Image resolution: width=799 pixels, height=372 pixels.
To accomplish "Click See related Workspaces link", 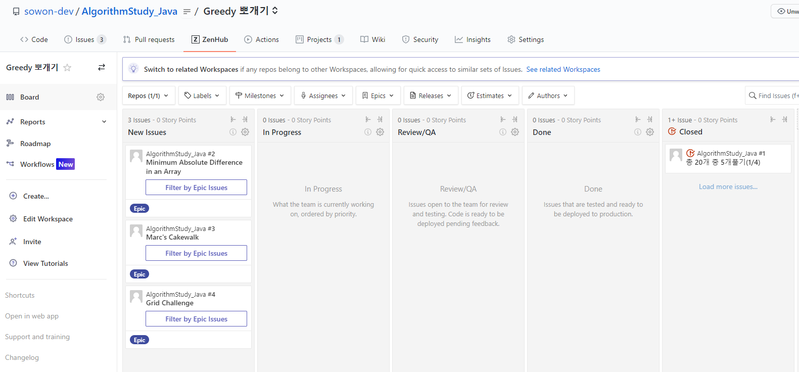I will [563, 69].
